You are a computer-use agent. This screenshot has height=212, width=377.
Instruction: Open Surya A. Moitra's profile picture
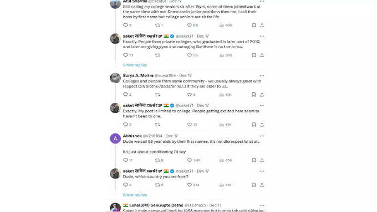[115, 78]
